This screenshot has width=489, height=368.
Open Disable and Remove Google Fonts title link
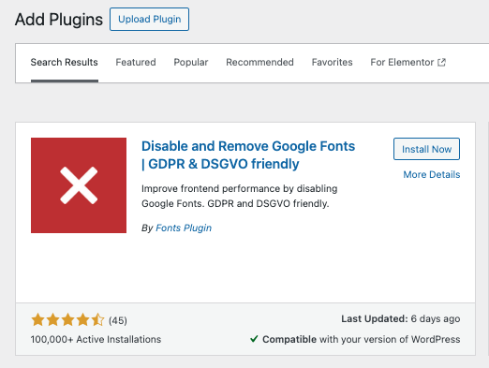click(248, 155)
